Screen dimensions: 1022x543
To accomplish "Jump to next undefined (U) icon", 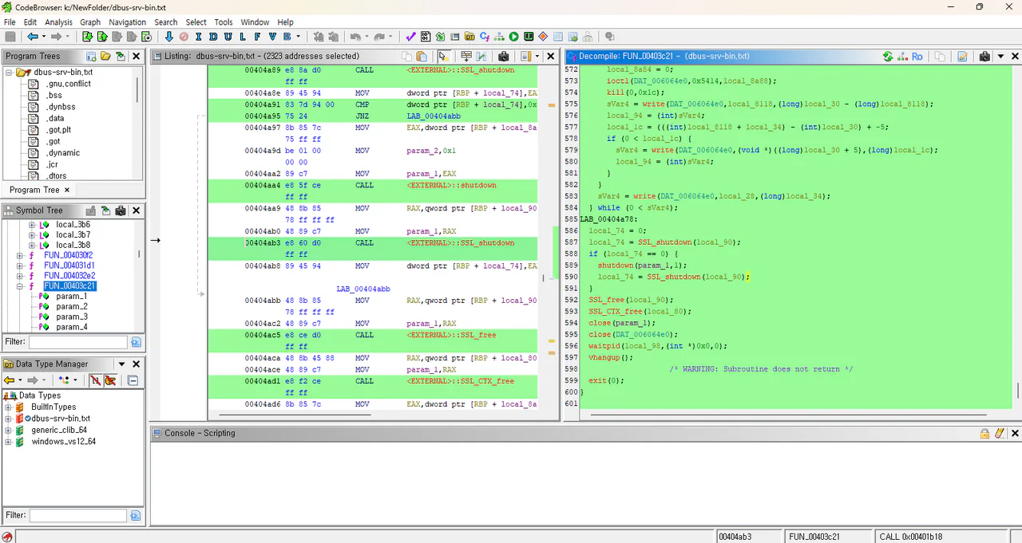I will 228,37.
